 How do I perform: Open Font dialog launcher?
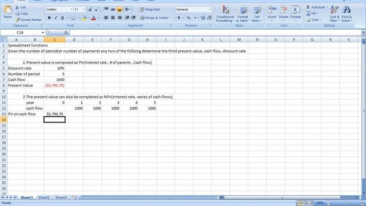click(x=98, y=25)
